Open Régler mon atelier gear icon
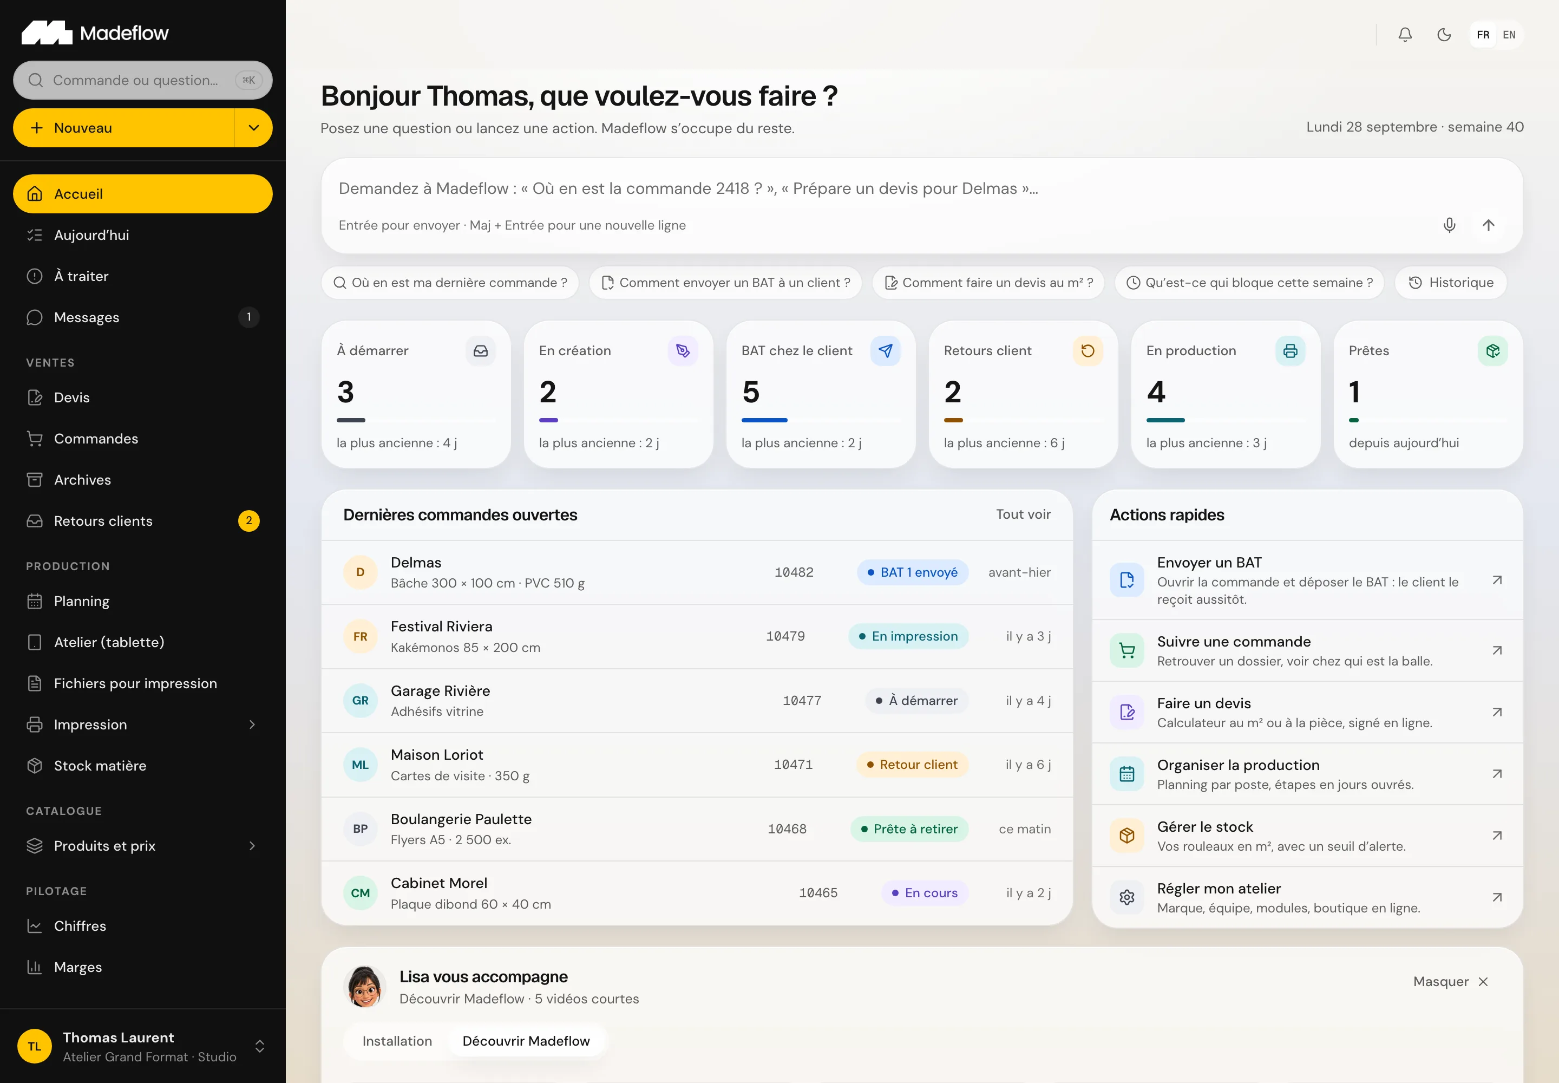Viewport: 1559px width, 1083px height. (x=1127, y=898)
